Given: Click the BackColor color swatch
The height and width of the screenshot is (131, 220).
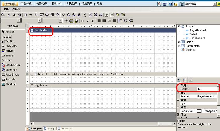Looking at the screenshot, I should pos(199,111).
